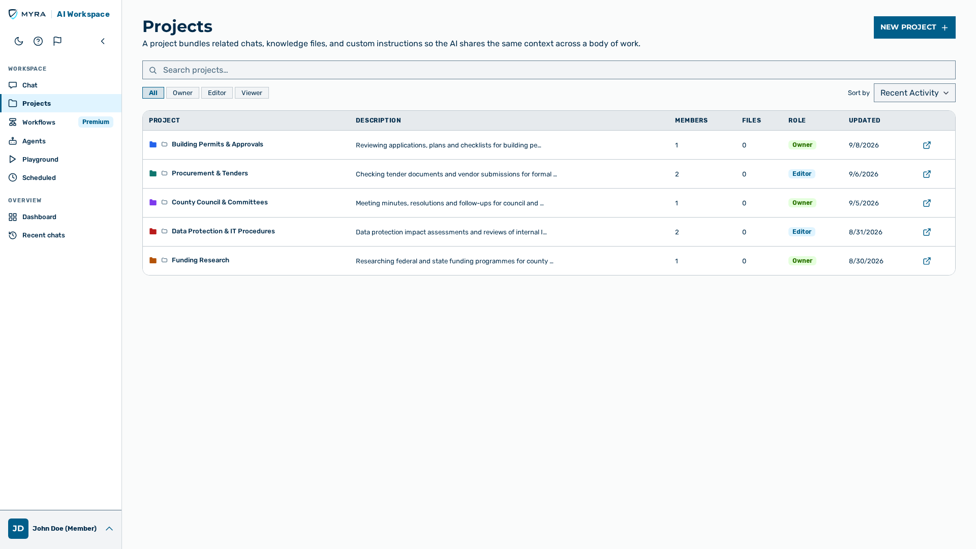Open the Recent Activity sort dropdown
This screenshot has height=549, width=976.
pyautogui.click(x=914, y=93)
